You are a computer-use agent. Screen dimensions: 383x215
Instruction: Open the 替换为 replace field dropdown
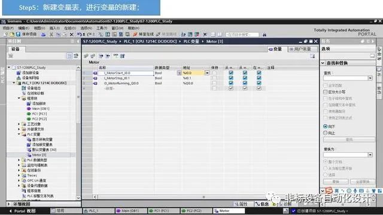pyautogui.click(x=370, y=155)
